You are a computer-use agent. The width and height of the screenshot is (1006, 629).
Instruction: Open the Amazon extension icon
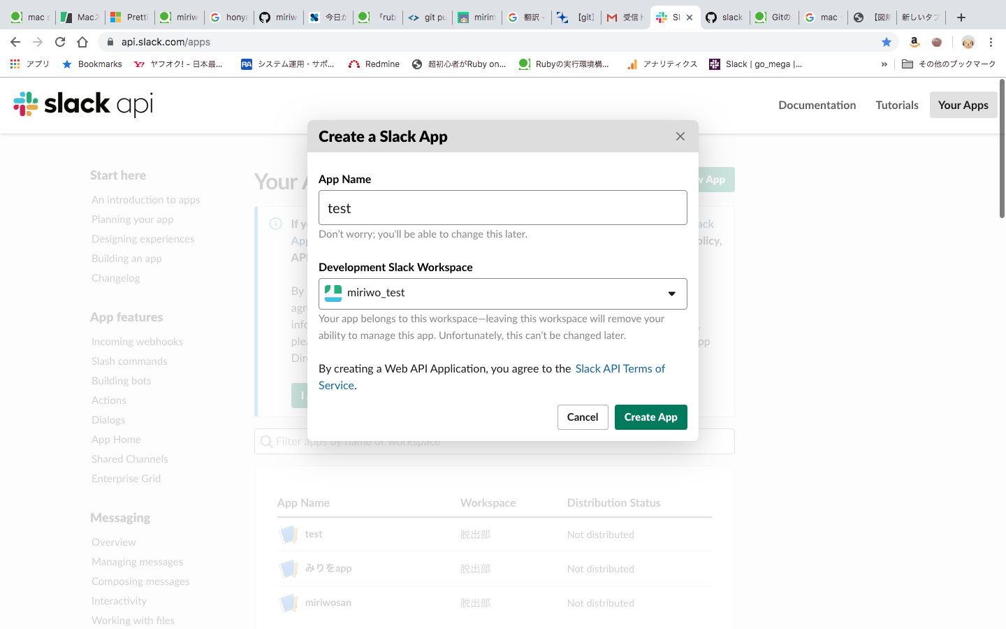[914, 42]
